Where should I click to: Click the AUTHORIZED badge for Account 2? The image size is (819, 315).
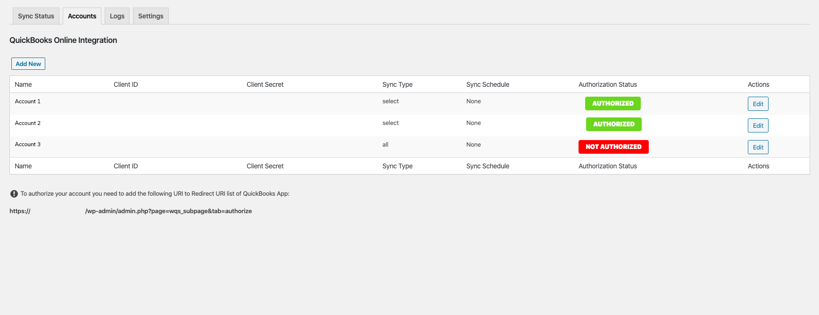pyautogui.click(x=614, y=124)
